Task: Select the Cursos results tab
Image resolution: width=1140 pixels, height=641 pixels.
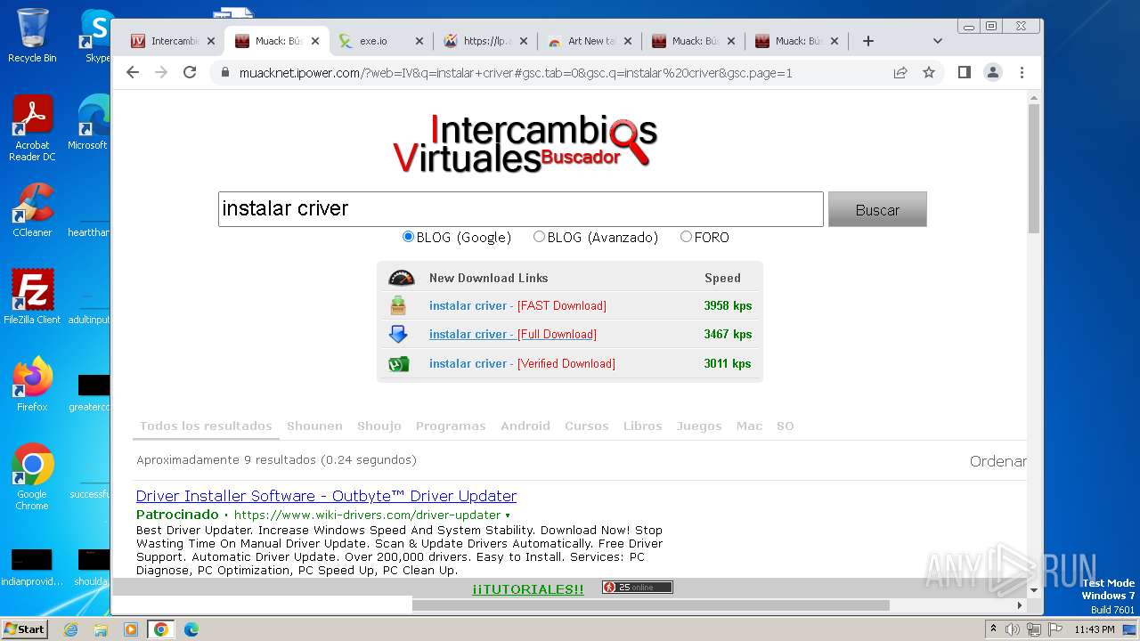Action: (587, 426)
